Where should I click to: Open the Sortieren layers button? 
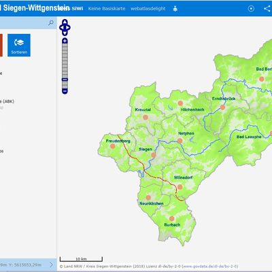coord(19,45)
